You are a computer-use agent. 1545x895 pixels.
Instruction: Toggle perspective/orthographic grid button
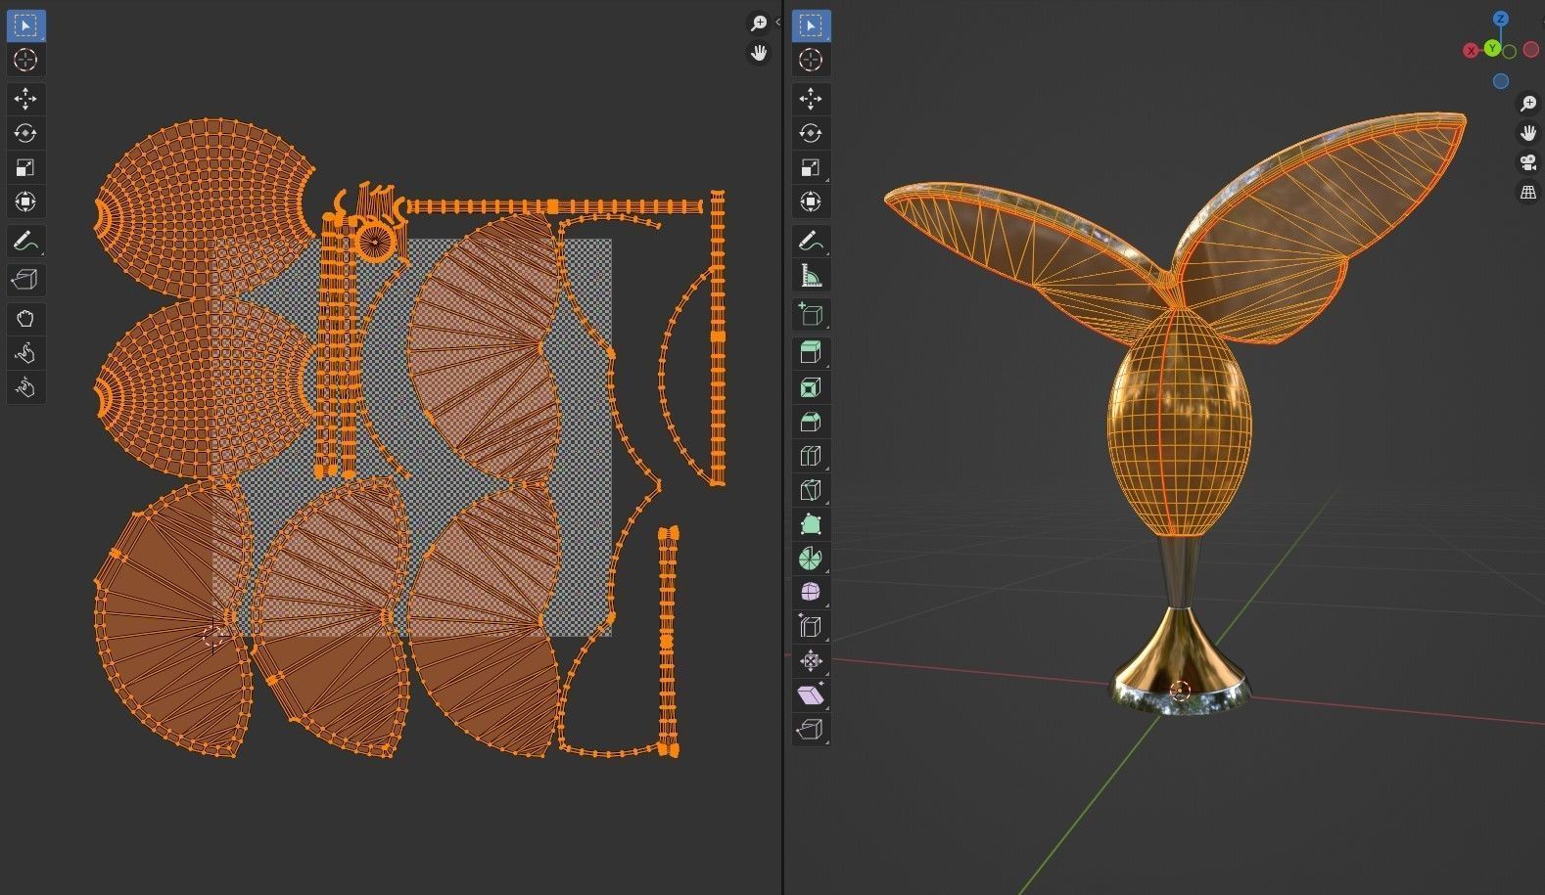(1528, 192)
